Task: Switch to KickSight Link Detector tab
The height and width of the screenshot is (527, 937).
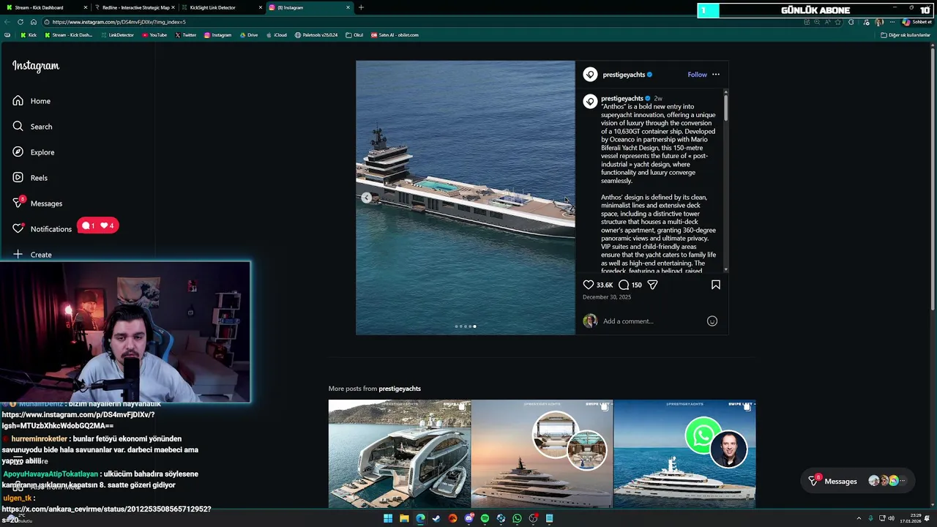Action: click(x=221, y=7)
